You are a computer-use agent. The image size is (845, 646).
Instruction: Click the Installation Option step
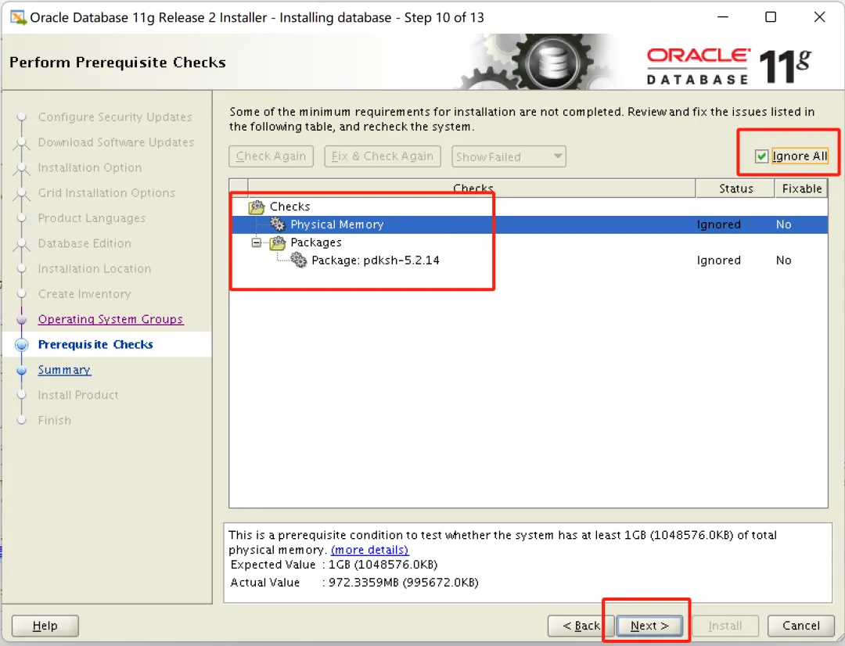click(x=89, y=167)
